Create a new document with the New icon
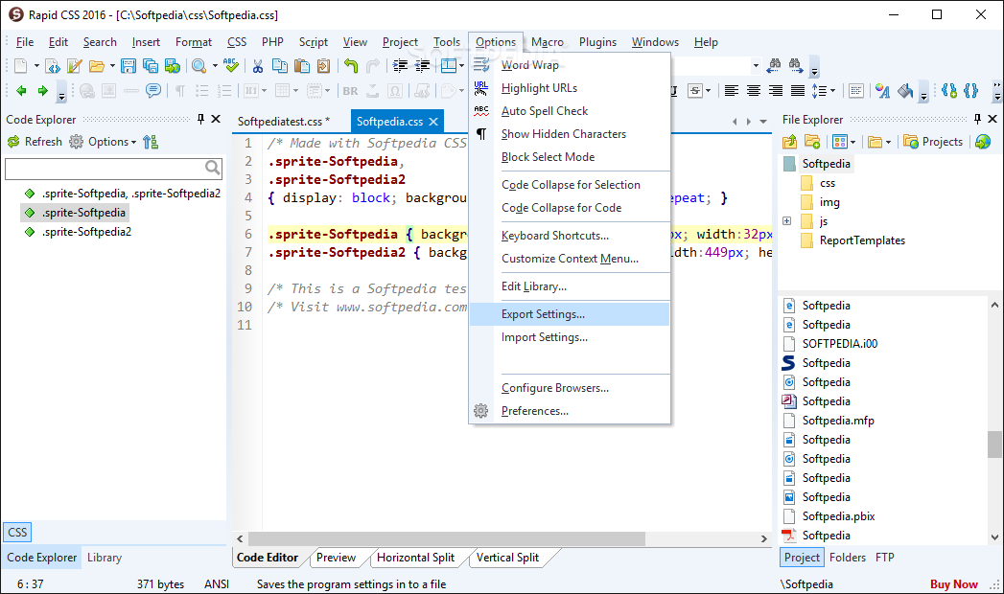The width and height of the screenshot is (1004, 594). 20,66
